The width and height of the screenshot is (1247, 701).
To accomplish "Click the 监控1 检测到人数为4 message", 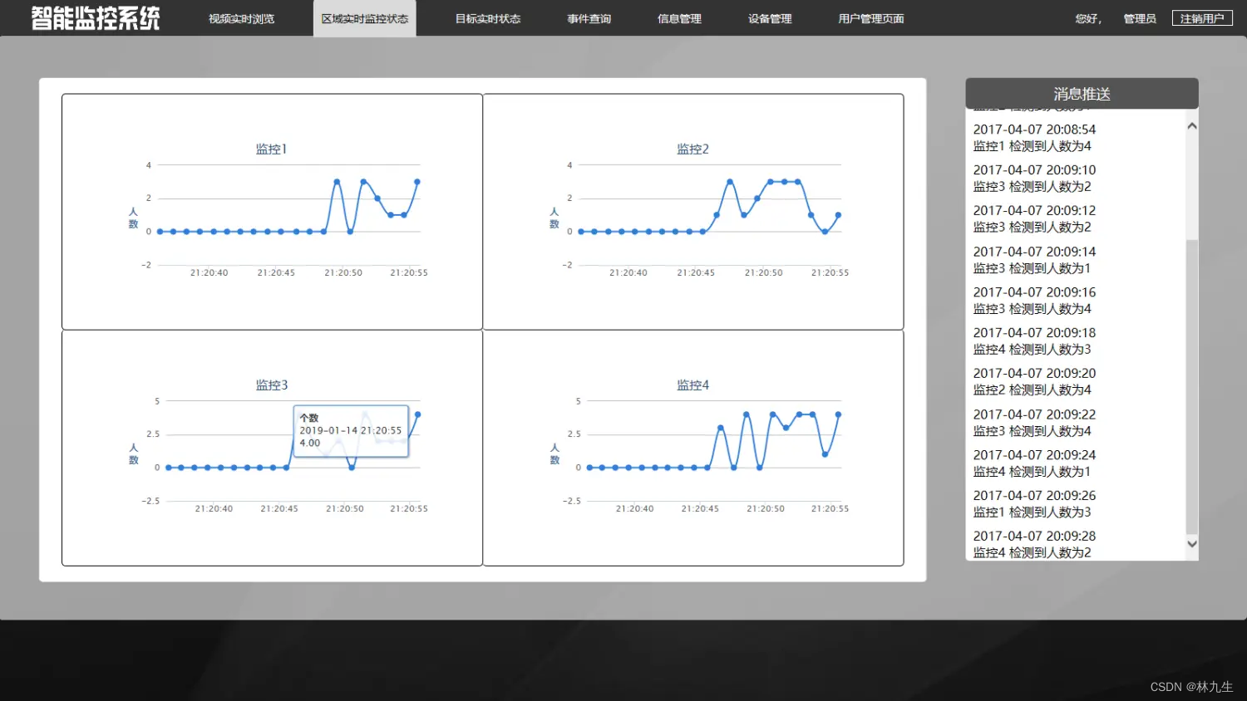I will [x=1032, y=146].
